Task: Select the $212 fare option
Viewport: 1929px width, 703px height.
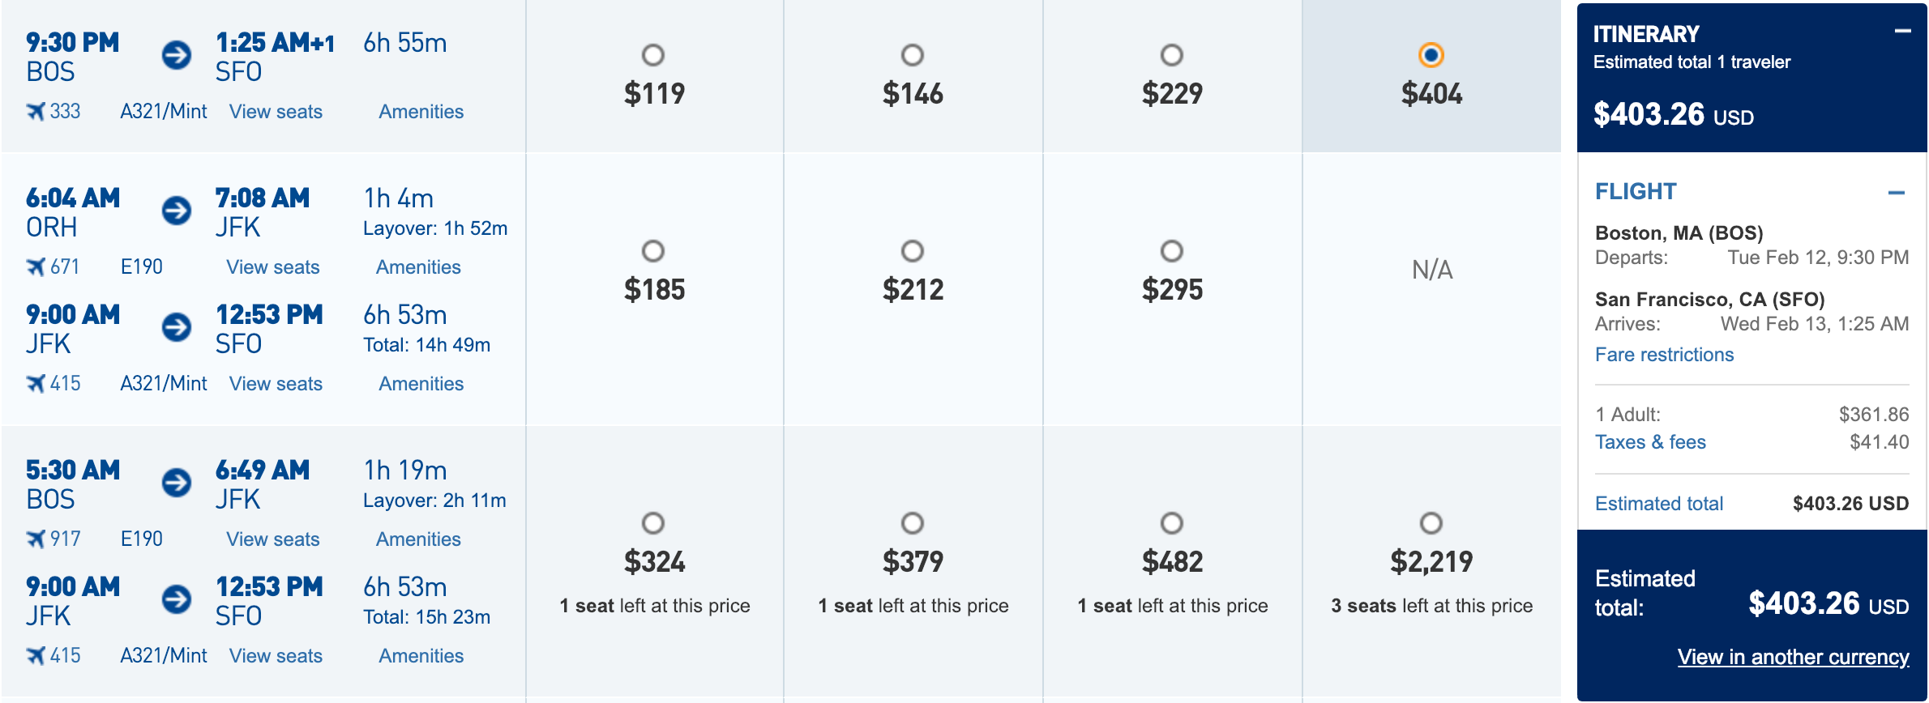Action: click(x=913, y=251)
